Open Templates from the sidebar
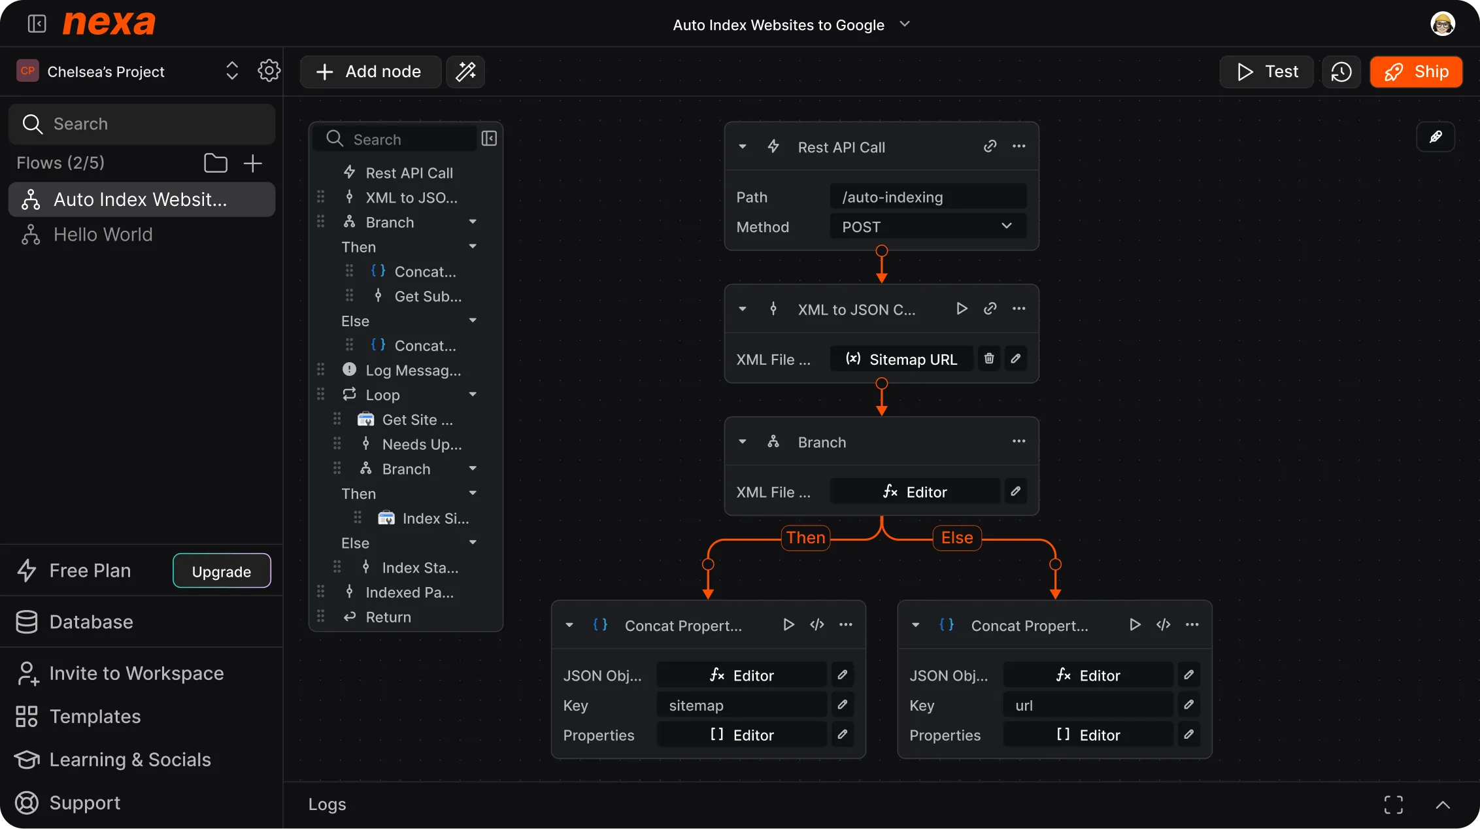1480x829 pixels. 95,717
